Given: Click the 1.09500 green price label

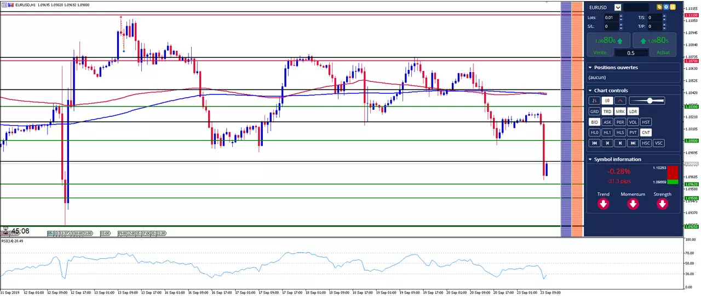Looking at the screenshot, I should [691, 198].
